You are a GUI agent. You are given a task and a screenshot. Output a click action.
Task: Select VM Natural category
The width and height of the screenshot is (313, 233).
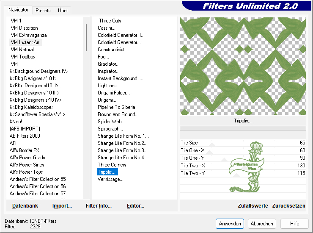22,50
